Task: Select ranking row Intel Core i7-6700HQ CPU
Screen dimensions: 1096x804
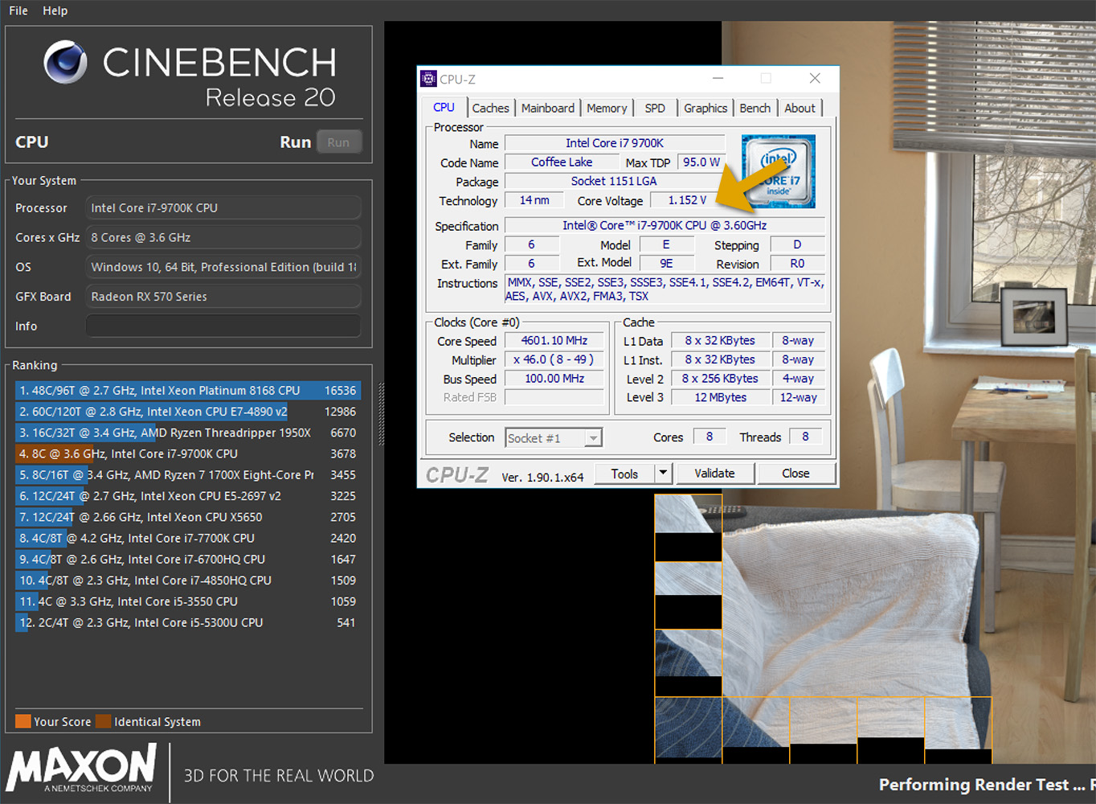Action: tap(187, 559)
